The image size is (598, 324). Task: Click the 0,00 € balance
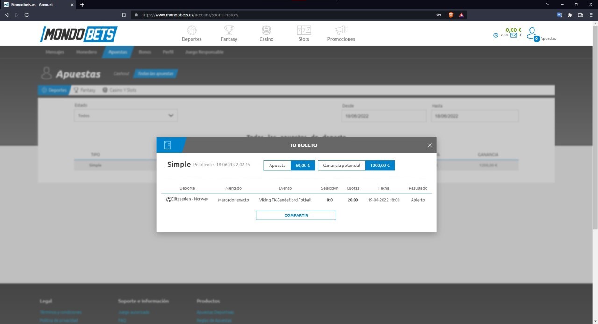[513, 29]
